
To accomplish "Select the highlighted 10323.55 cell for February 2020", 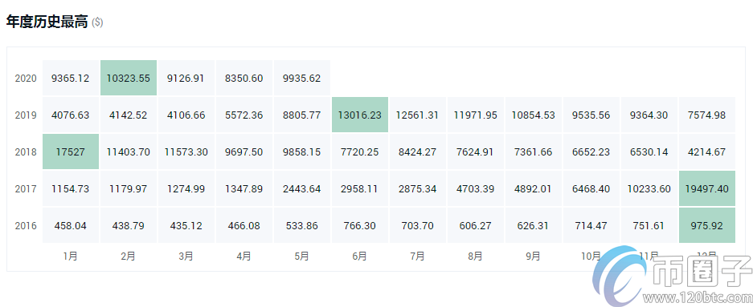I will (129, 78).
